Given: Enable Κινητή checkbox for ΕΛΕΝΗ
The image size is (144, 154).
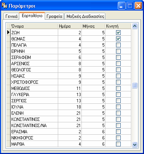Looking at the screenshot, I should tap(118, 113).
